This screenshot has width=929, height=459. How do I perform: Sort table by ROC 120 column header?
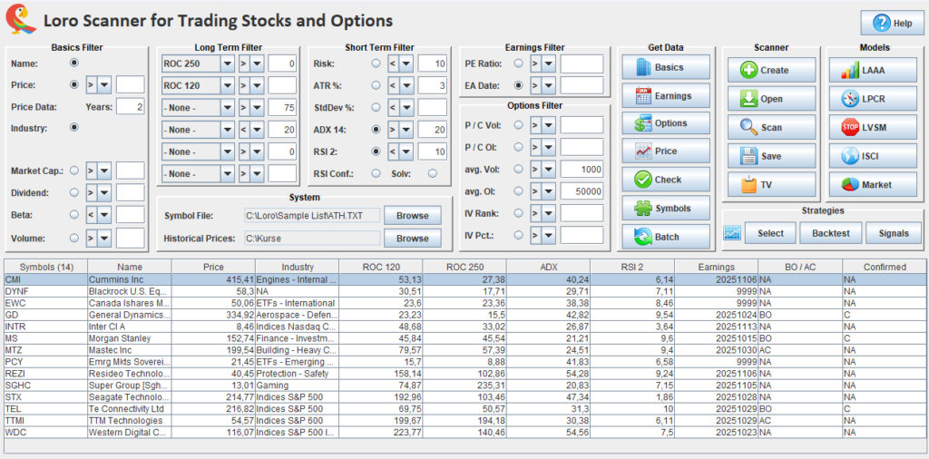[x=380, y=267]
